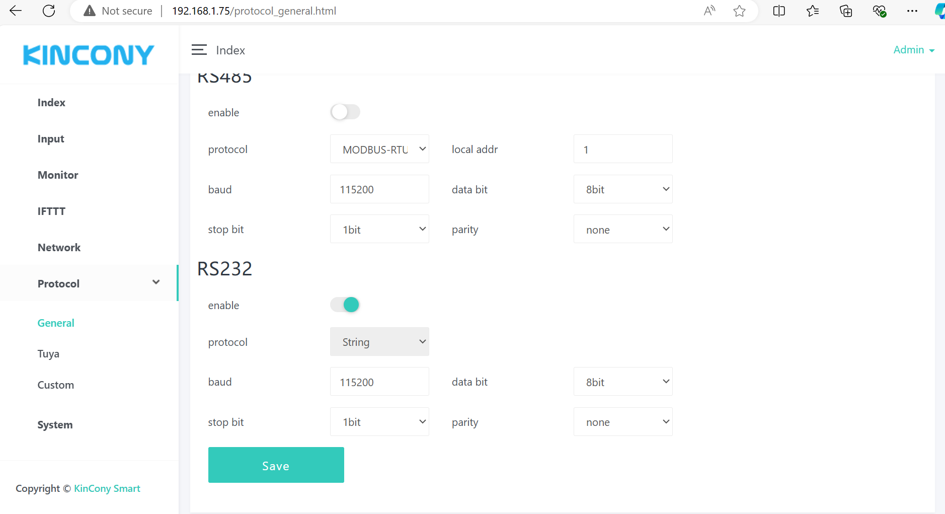Open RS485 protocol MODBUS-RTU dropdown

tap(379, 149)
